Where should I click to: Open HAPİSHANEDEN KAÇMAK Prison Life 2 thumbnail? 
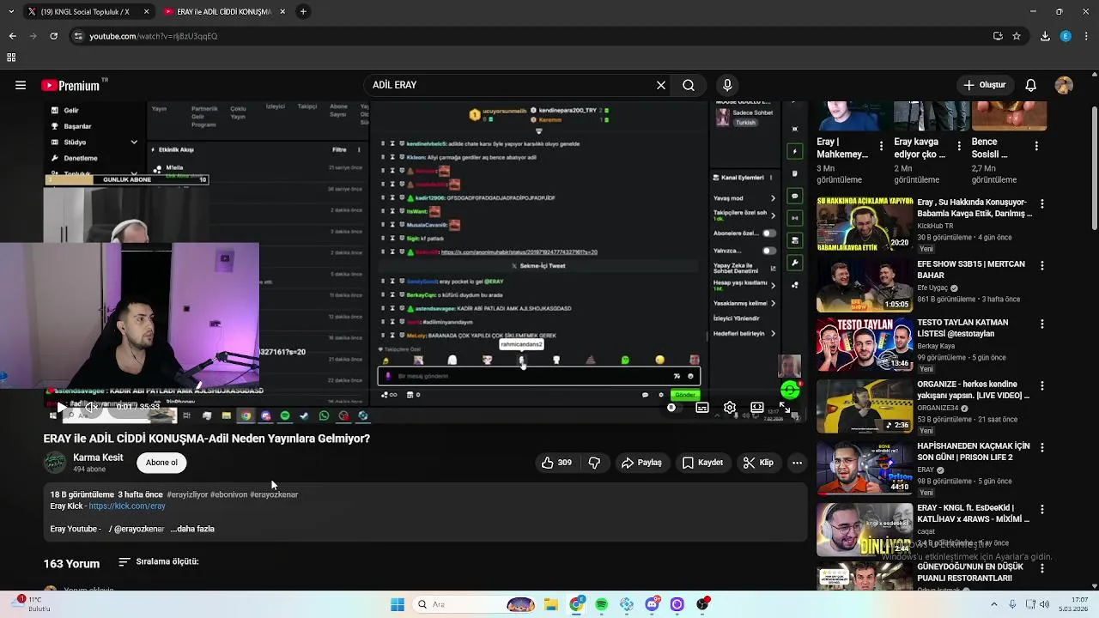pos(865,470)
